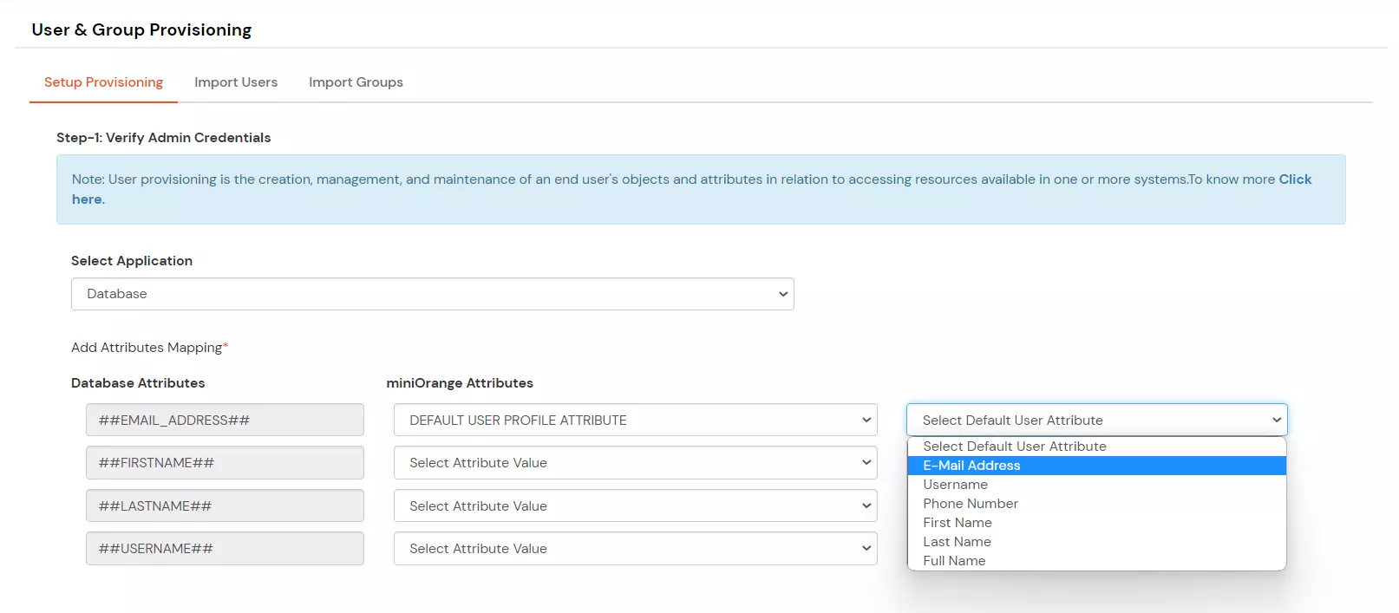
Task: Click the 'Add Attributes Mapping' label
Action: [149, 348]
